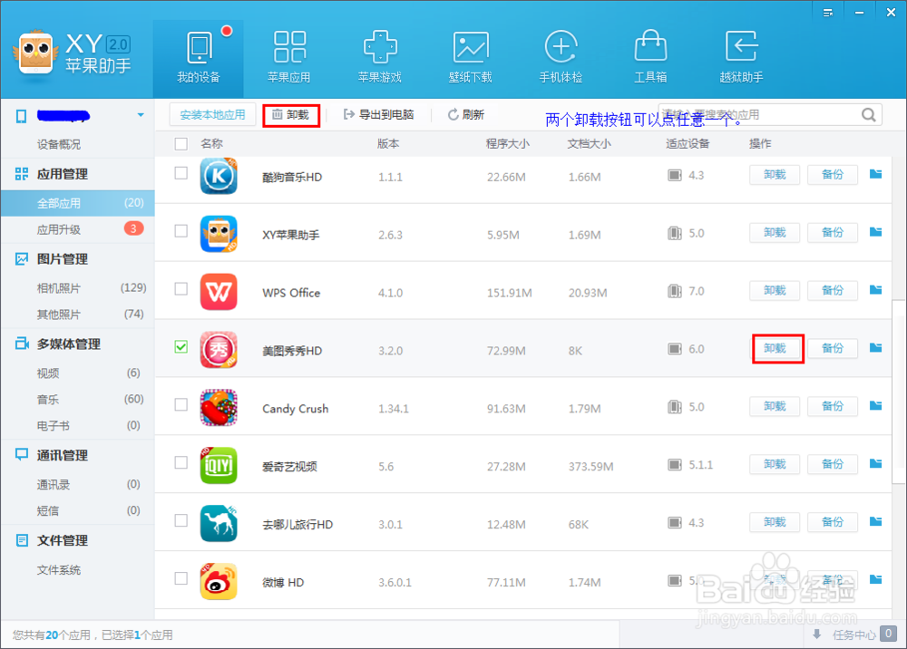Open 任务中心 in status bar
This screenshot has height=649, width=907.
tap(854, 634)
